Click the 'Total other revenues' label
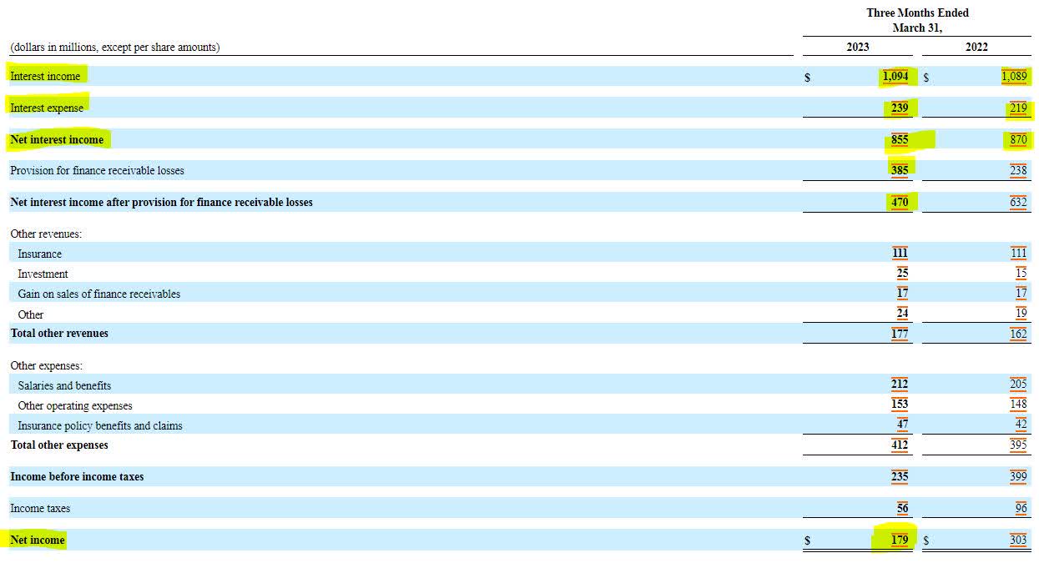This screenshot has height=563, width=1039. tap(59, 333)
